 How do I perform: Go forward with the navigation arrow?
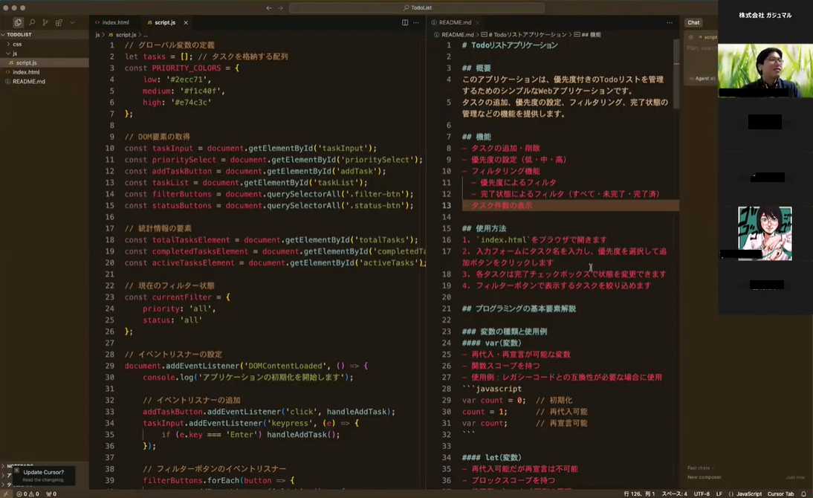click(280, 7)
